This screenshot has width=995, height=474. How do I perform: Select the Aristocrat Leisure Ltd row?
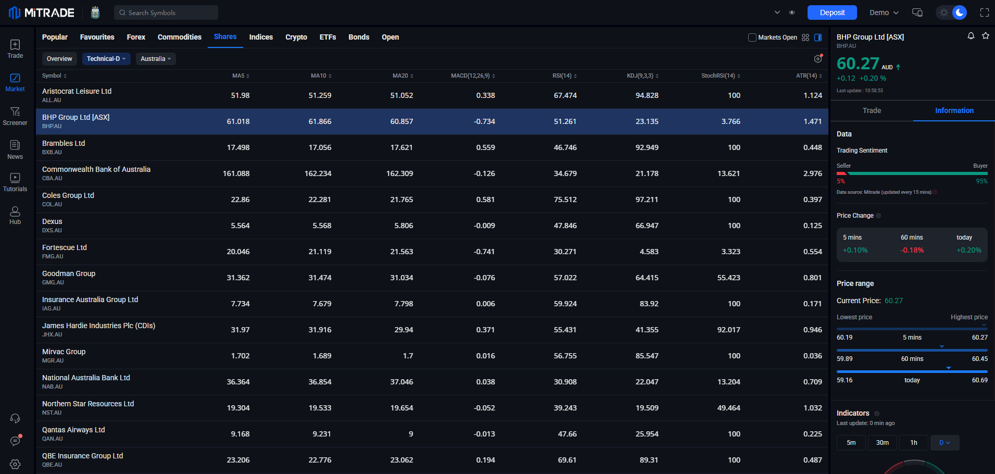click(x=432, y=95)
